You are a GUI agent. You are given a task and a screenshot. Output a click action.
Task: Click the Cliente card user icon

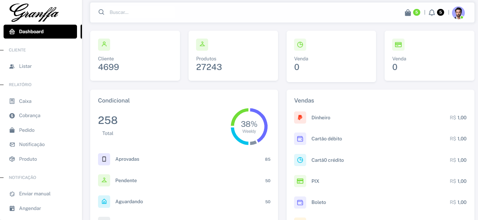tap(104, 44)
